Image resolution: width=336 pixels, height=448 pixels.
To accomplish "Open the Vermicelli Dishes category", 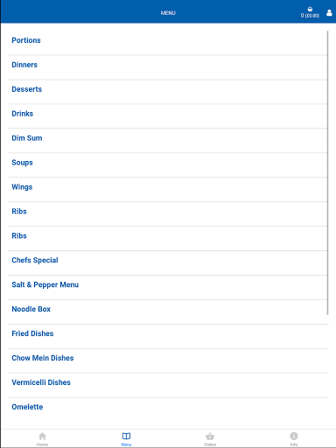I will click(x=168, y=382).
